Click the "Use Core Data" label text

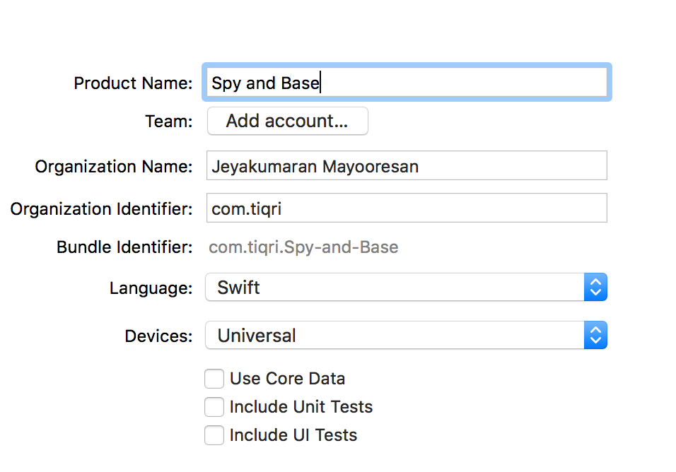tap(287, 379)
